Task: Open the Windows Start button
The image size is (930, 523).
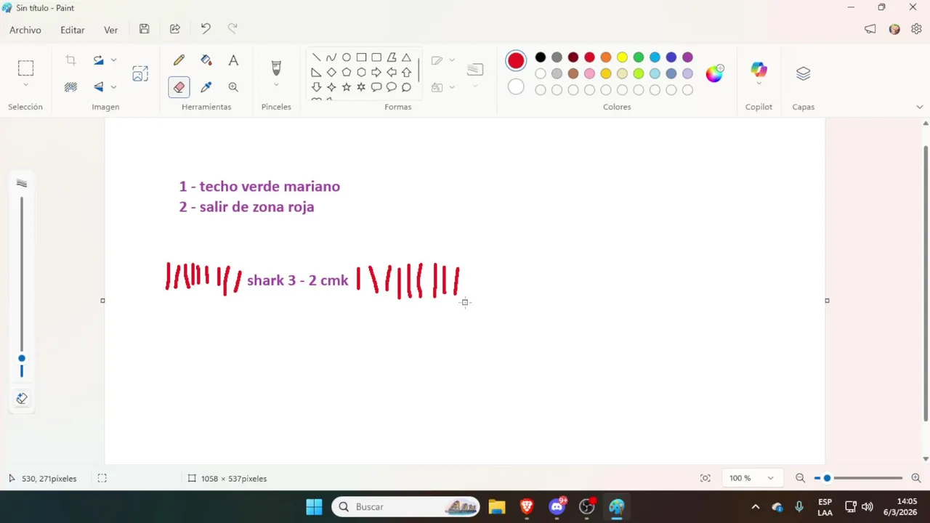Action: tap(314, 507)
